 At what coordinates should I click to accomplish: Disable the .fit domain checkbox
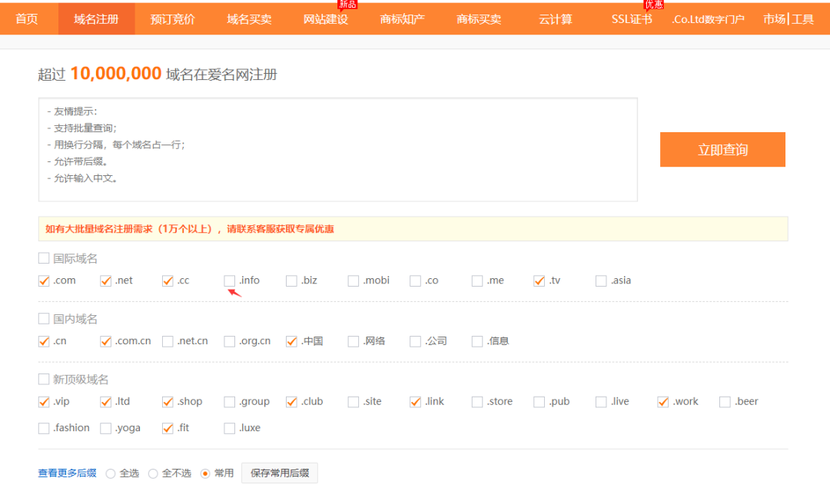[168, 428]
